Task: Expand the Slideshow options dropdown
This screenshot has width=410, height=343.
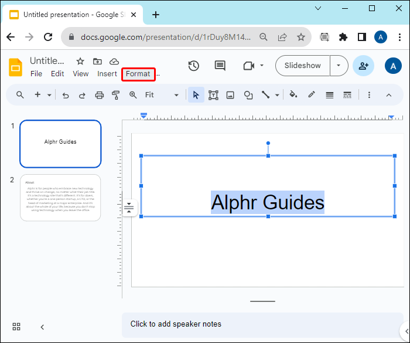Action: (x=339, y=66)
